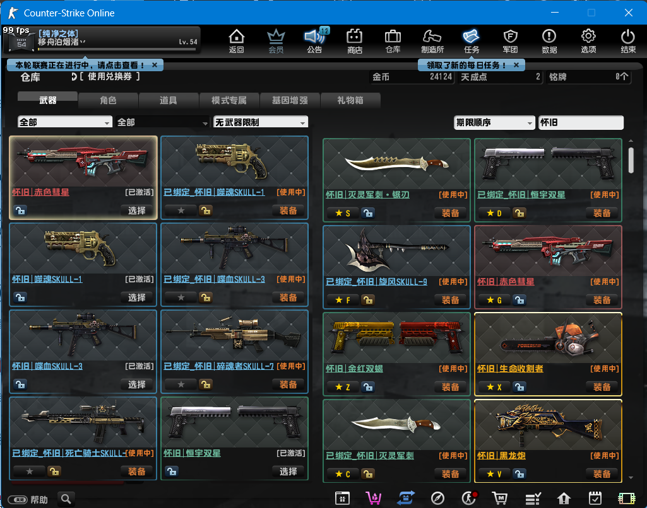Dismiss the 本轮联赛正在进行中 notification
This screenshot has width=647, height=508.
pos(154,65)
